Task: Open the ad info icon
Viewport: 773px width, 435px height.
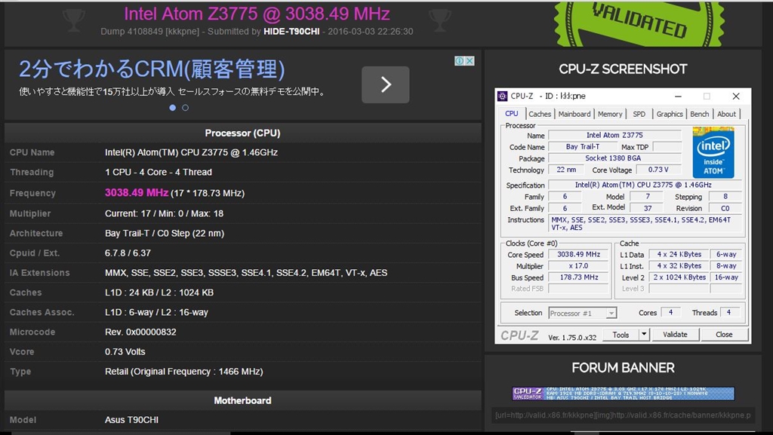Action: pyautogui.click(x=460, y=61)
